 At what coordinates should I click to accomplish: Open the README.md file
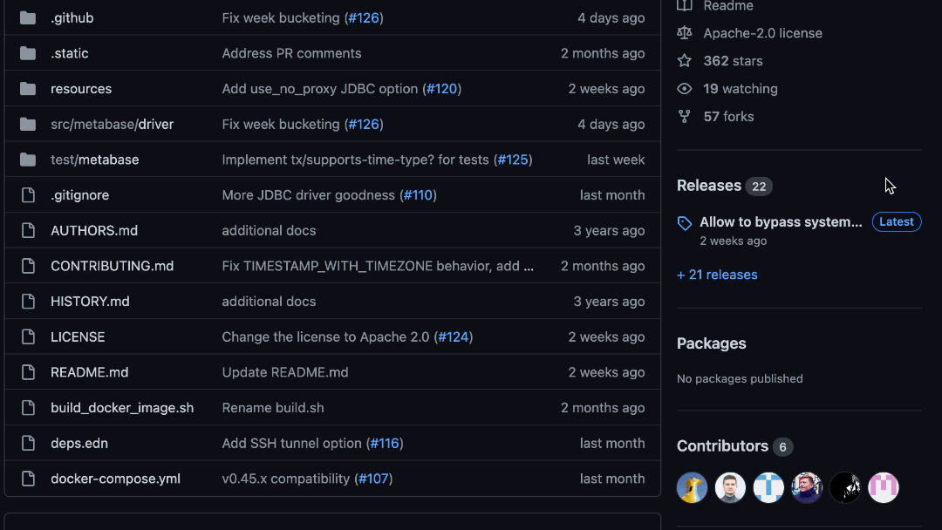89,372
